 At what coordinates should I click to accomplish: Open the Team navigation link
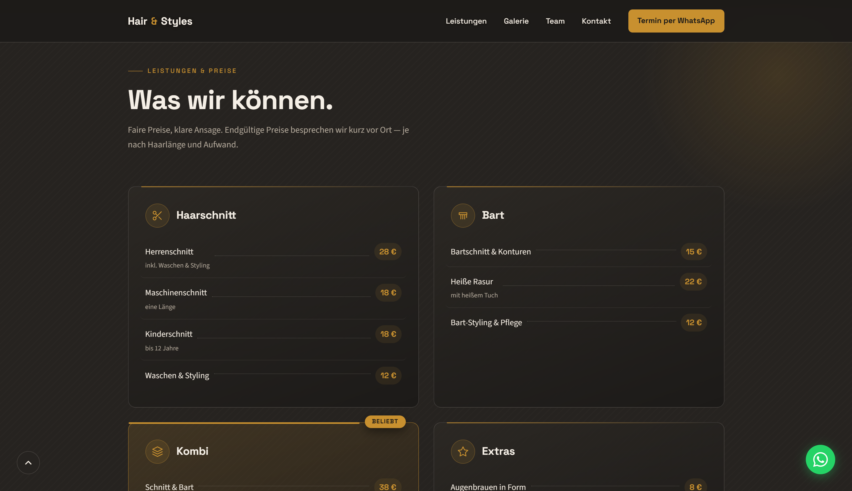[555, 21]
